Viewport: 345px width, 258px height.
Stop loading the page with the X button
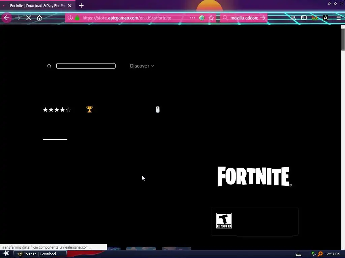coord(29,18)
